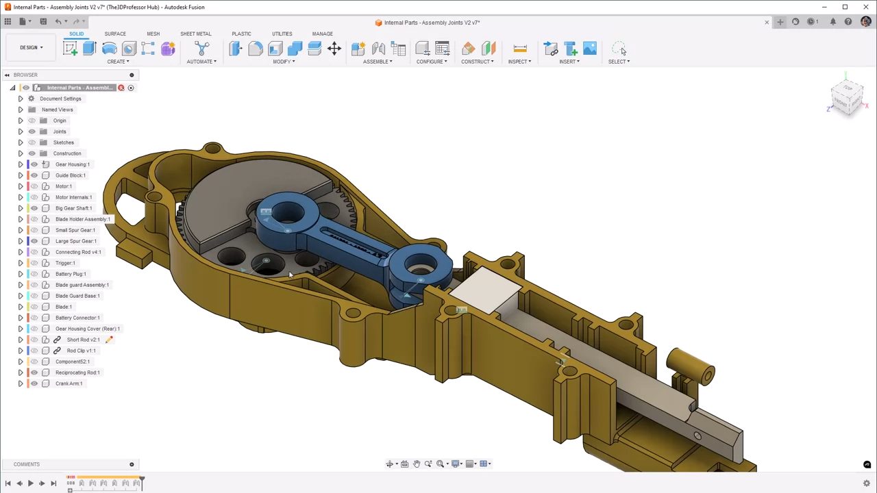Show the Motor:1 component

tap(34, 186)
